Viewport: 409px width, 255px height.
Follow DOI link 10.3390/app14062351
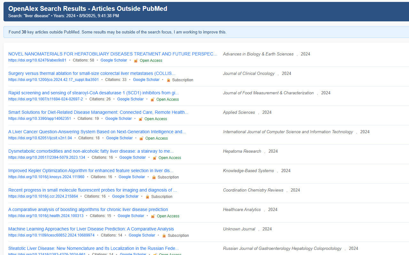click(40, 119)
